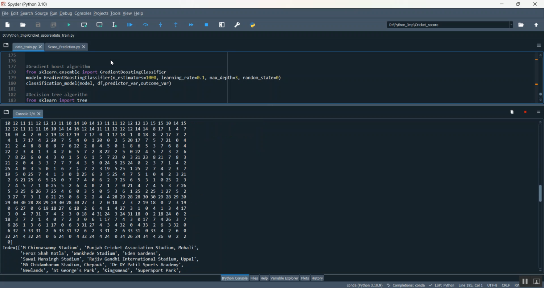Screen dimensions: 544x288
Task: Expand the working directory path dropdown
Action: (511, 25)
